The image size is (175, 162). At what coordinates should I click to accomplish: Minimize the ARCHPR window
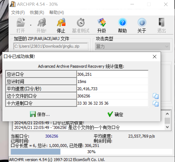[132, 4]
